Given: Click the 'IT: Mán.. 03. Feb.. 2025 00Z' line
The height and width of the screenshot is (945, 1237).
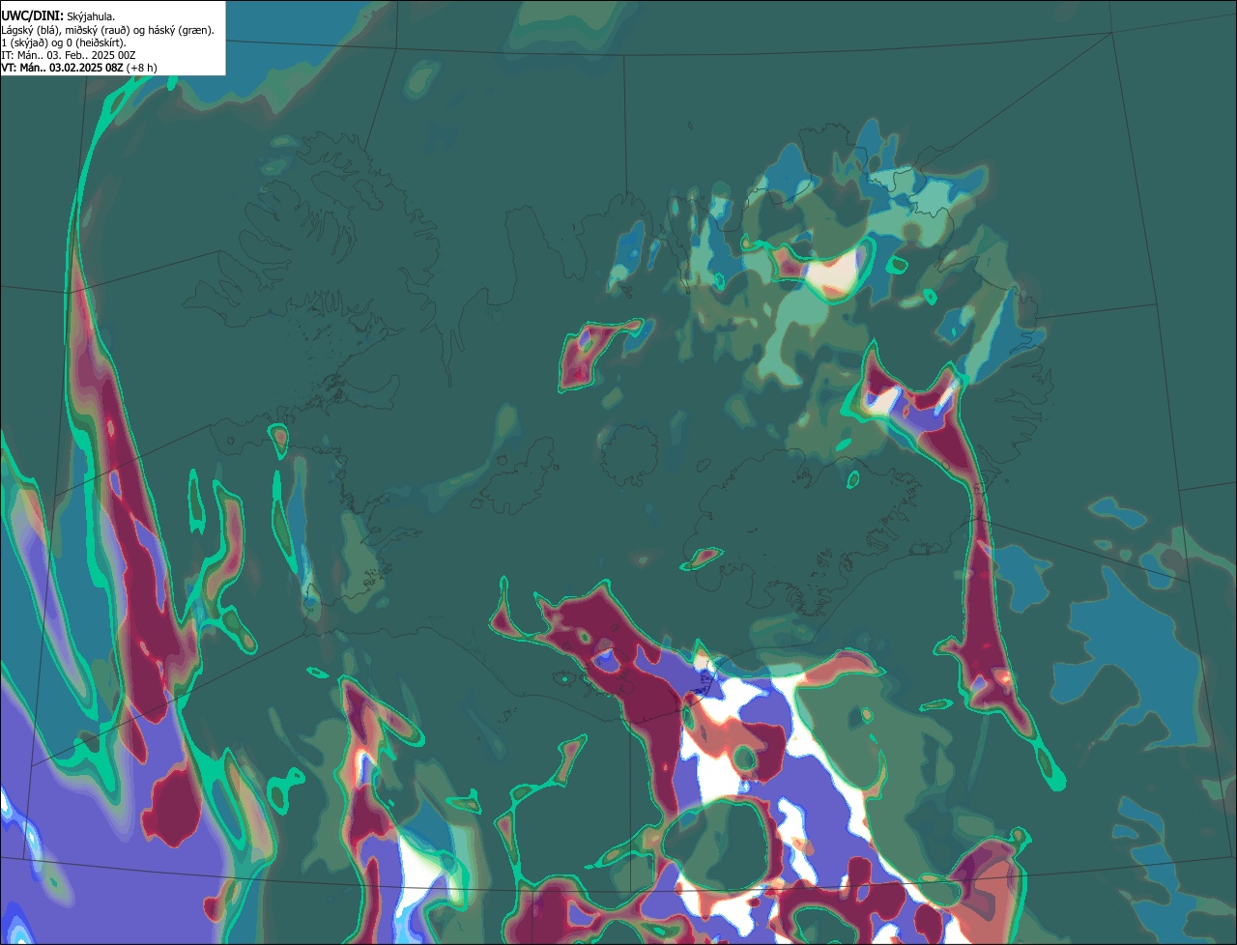Looking at the screenshot, I should click(69, 55).
